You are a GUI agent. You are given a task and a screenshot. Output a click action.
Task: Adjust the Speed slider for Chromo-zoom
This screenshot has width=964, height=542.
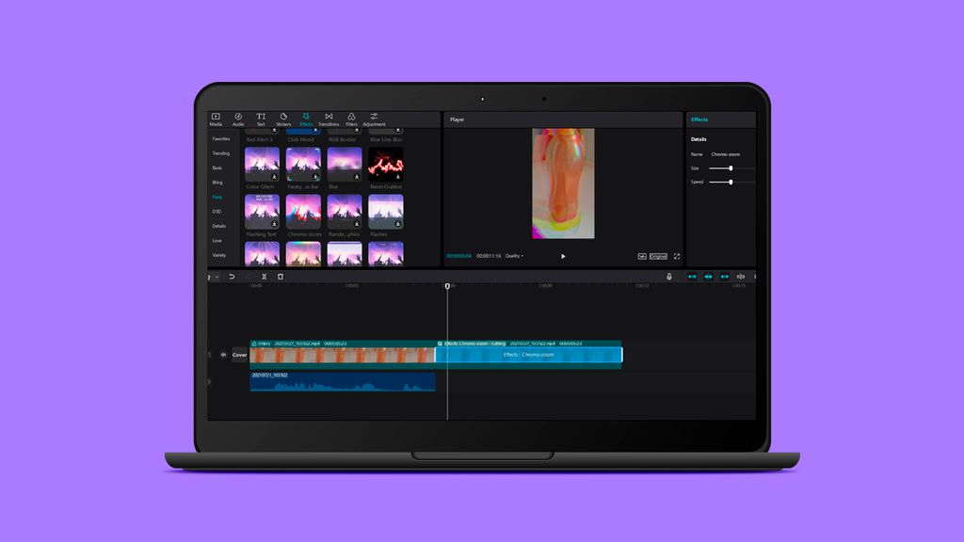point(731,182)
